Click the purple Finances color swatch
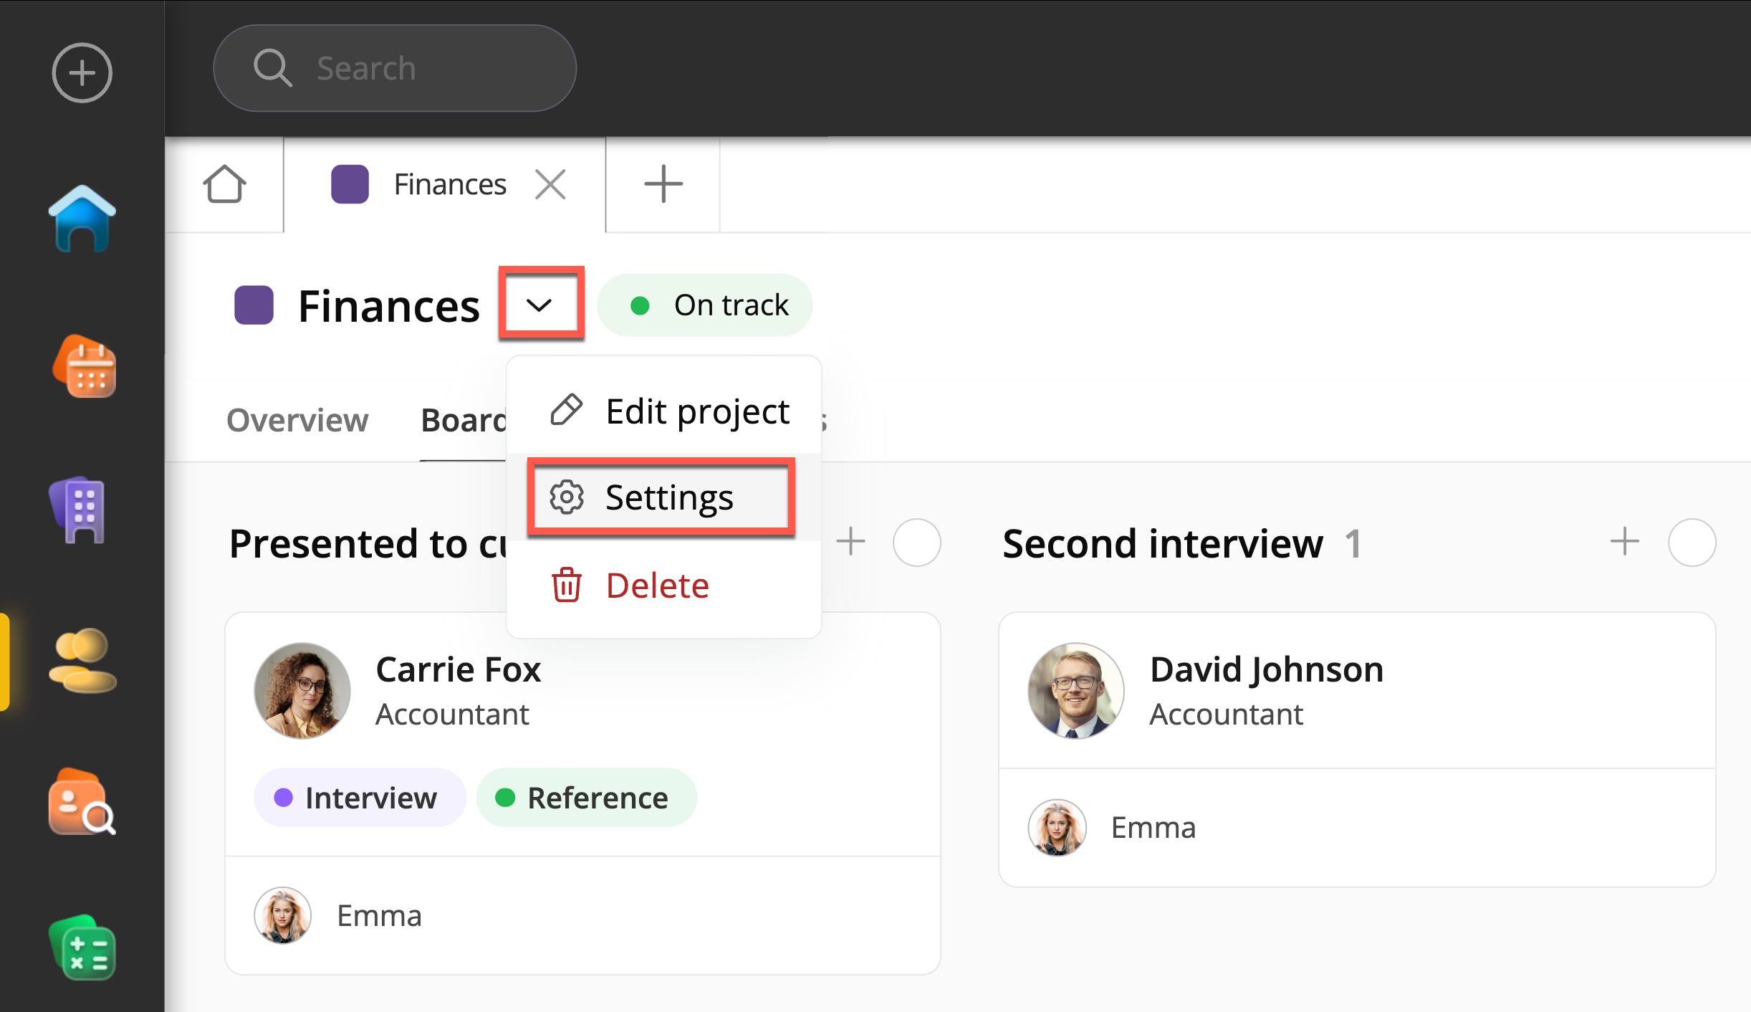This screenshot has width=1751, height=1012. pos(254,305)
